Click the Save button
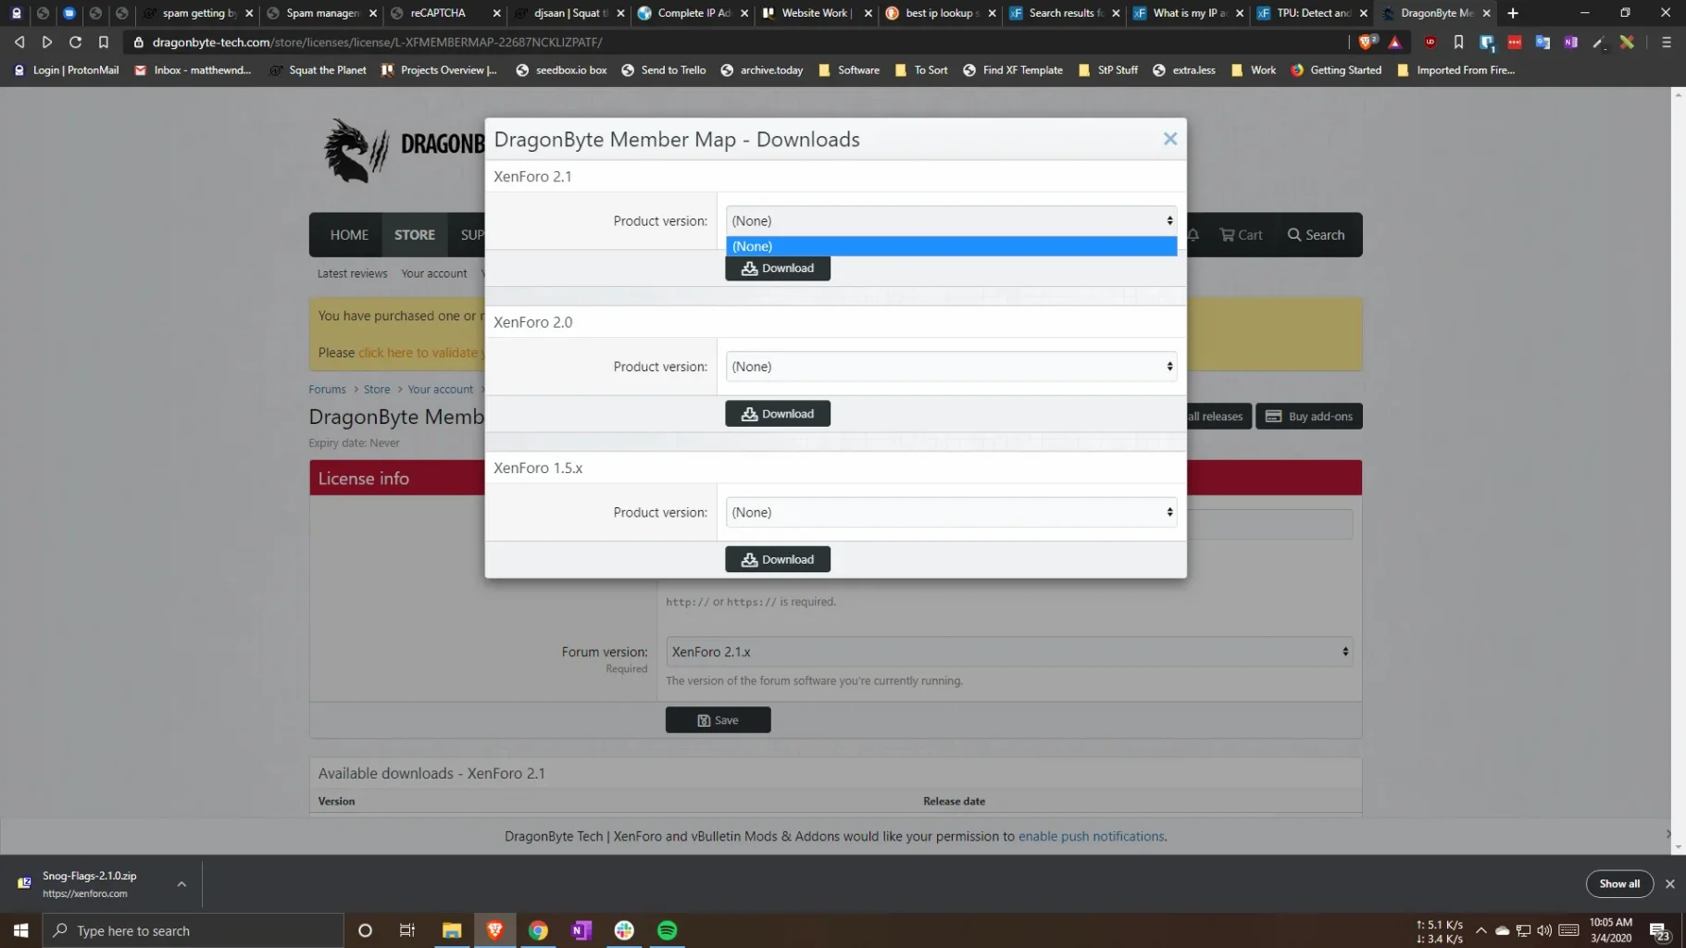The image size is (1686, 948). click(x=718, y=720)
